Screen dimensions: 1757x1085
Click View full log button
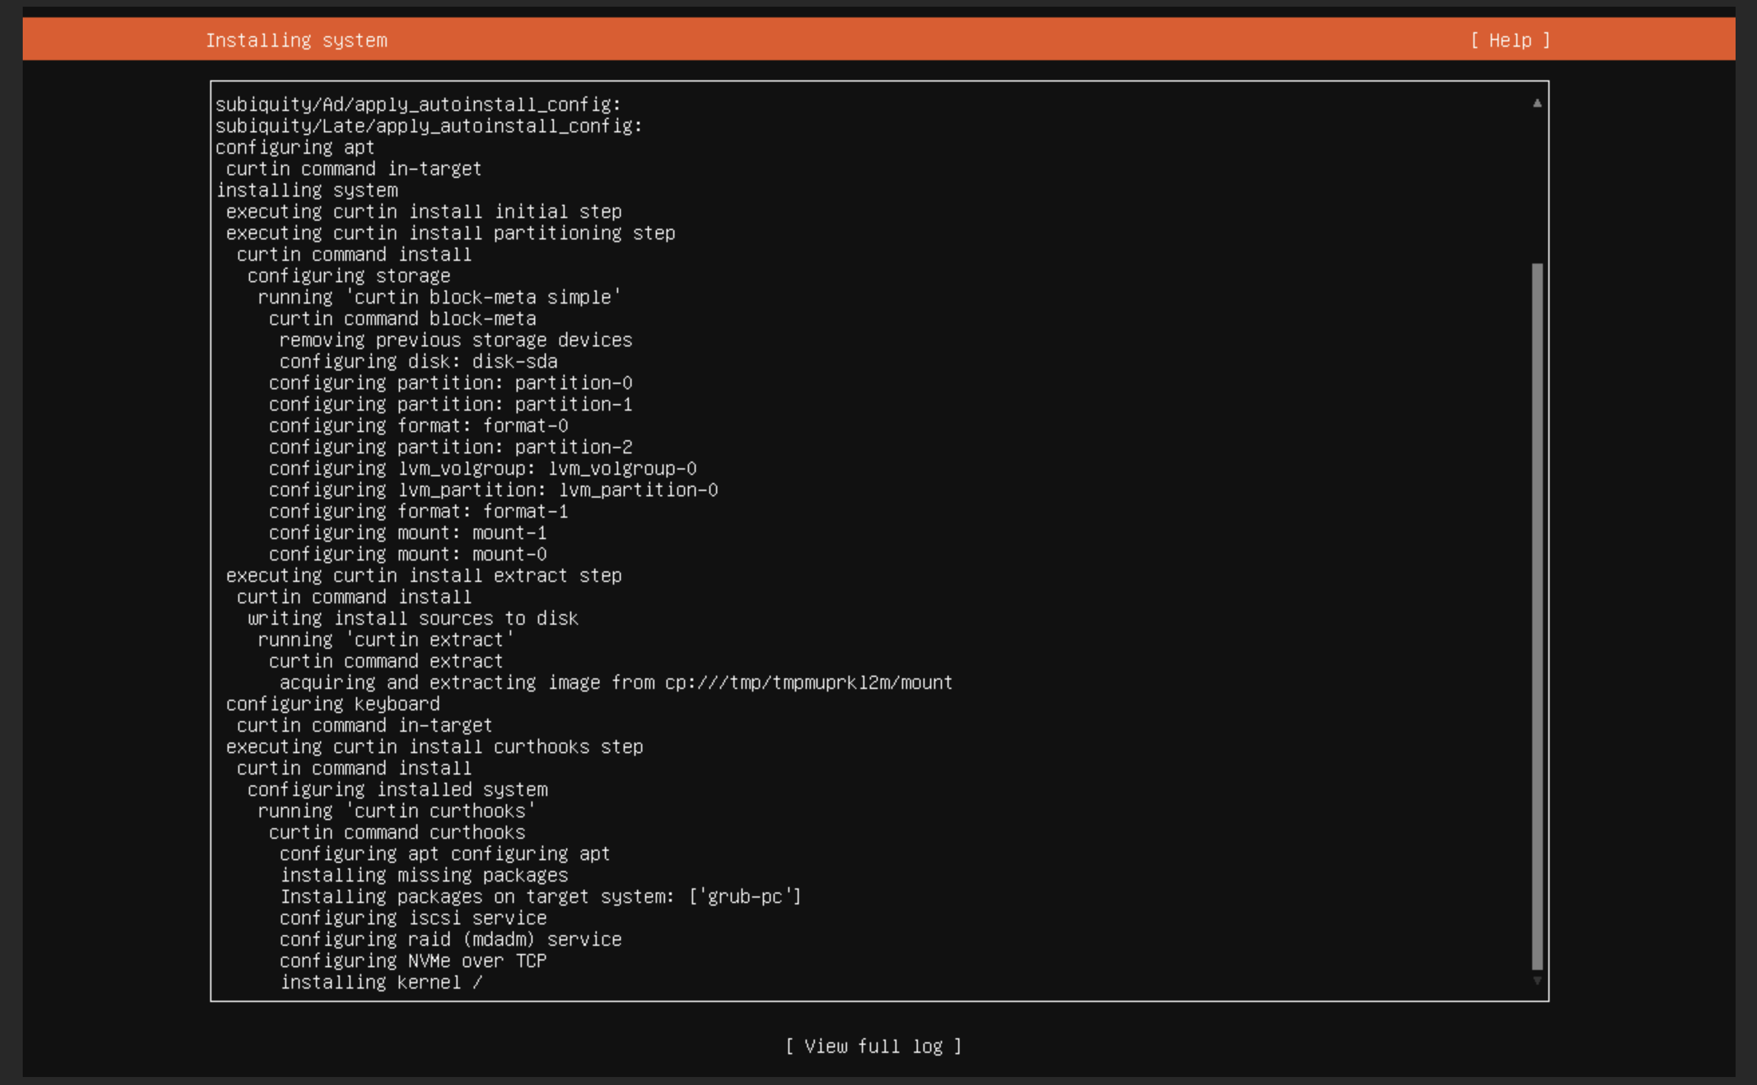point(873,1046)
